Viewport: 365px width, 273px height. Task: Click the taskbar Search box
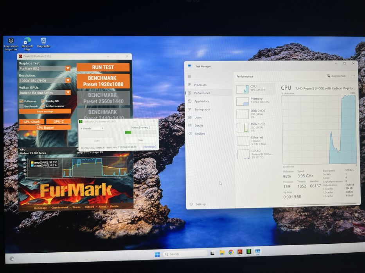point(185,254)
